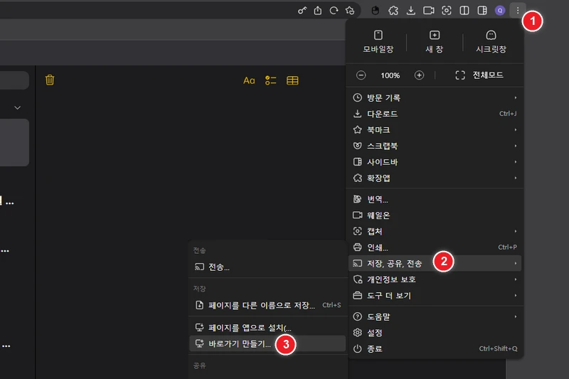Expand the 저장, 공유, 전송 submenu
The image size is (569, 379).
[x=435, y=263]
